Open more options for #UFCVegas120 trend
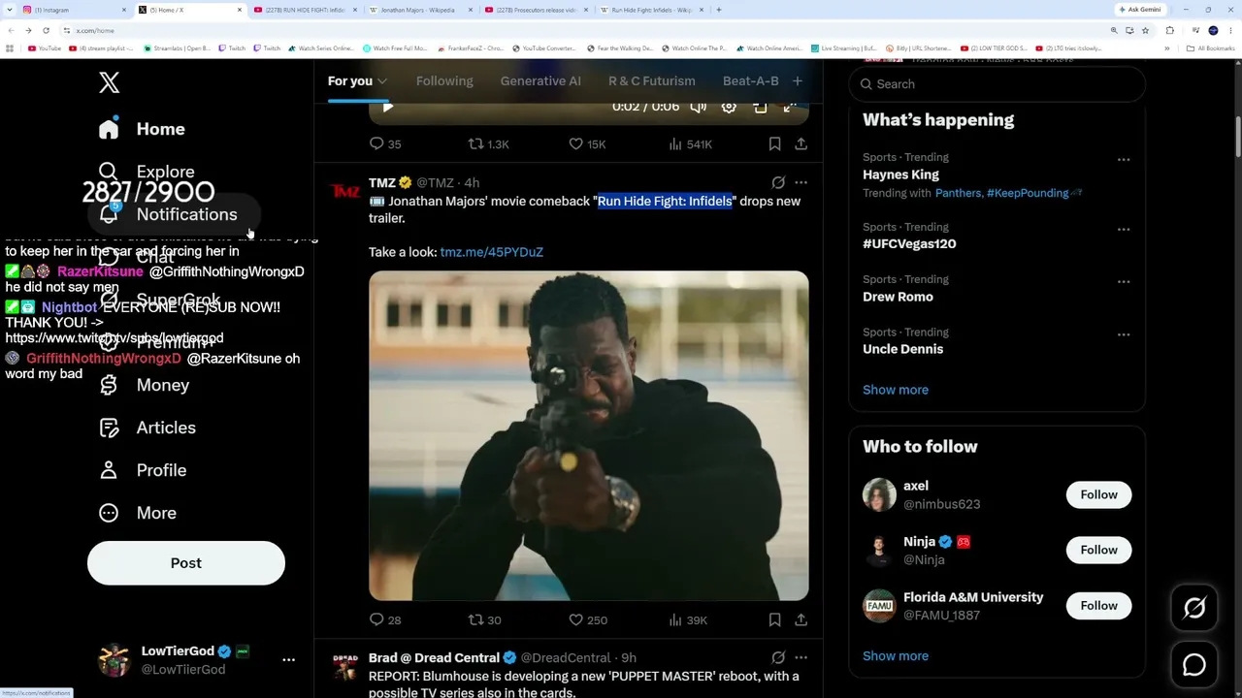 [x=1123, y=229]
